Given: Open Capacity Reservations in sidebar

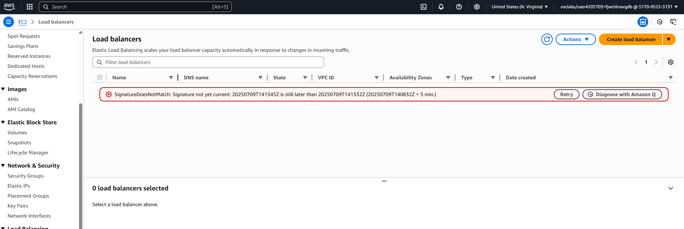Looking at the screenshot, I should click(x=32, y=76).
